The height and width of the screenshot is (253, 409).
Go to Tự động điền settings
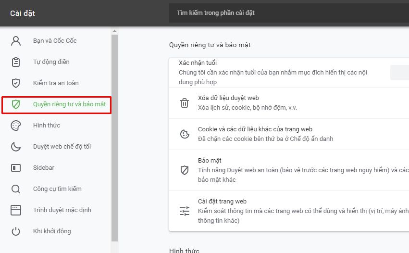click(x=51, y=62)
